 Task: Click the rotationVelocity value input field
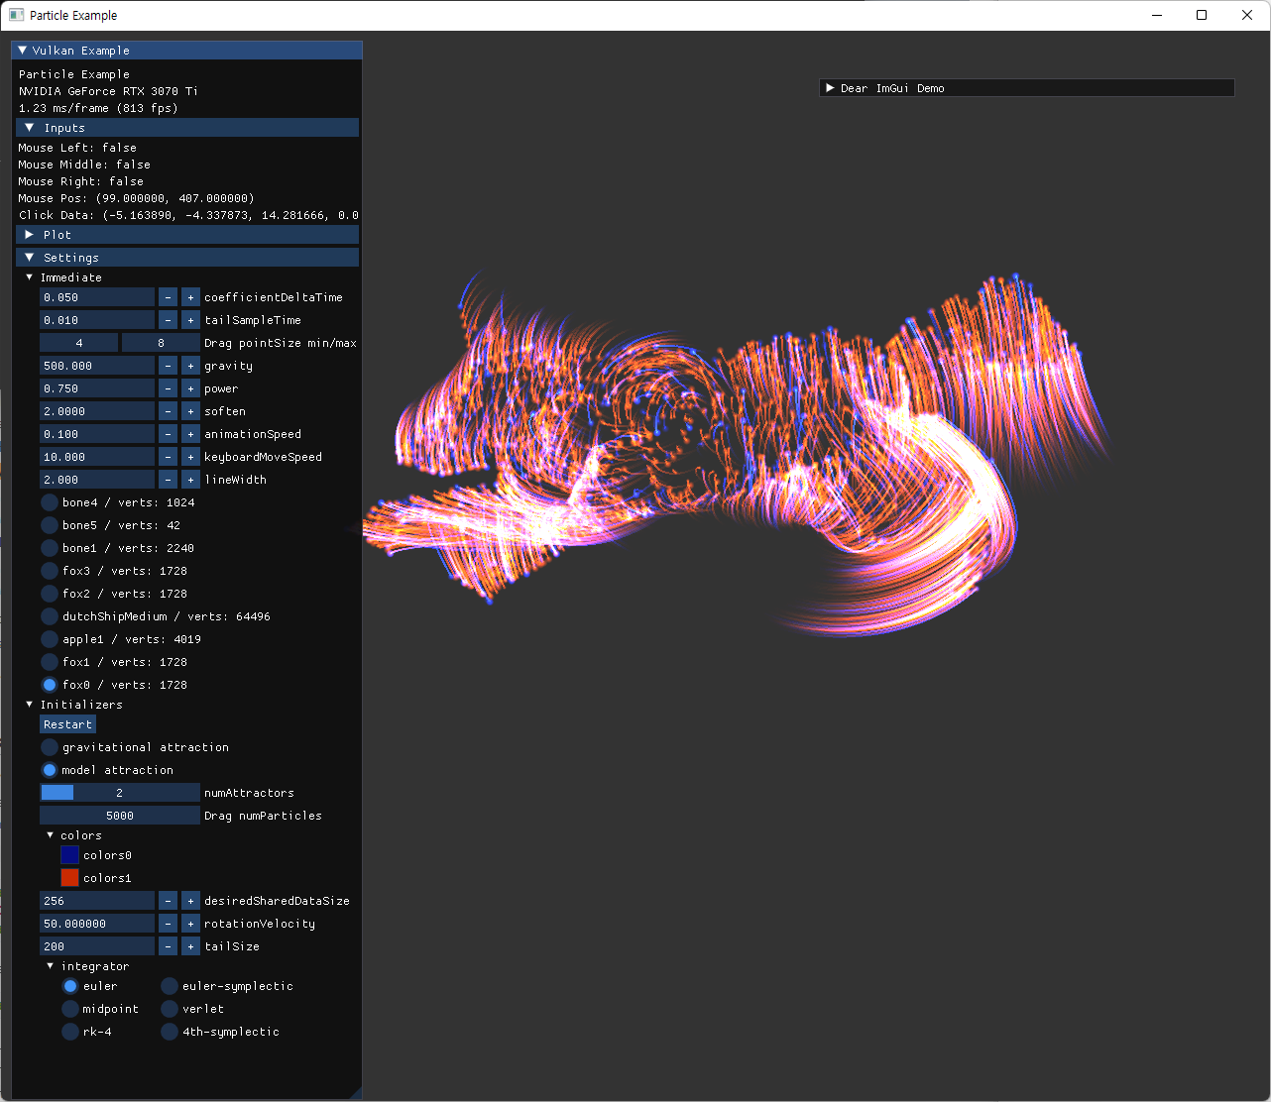pyautogui.click(x=97, y=924)
